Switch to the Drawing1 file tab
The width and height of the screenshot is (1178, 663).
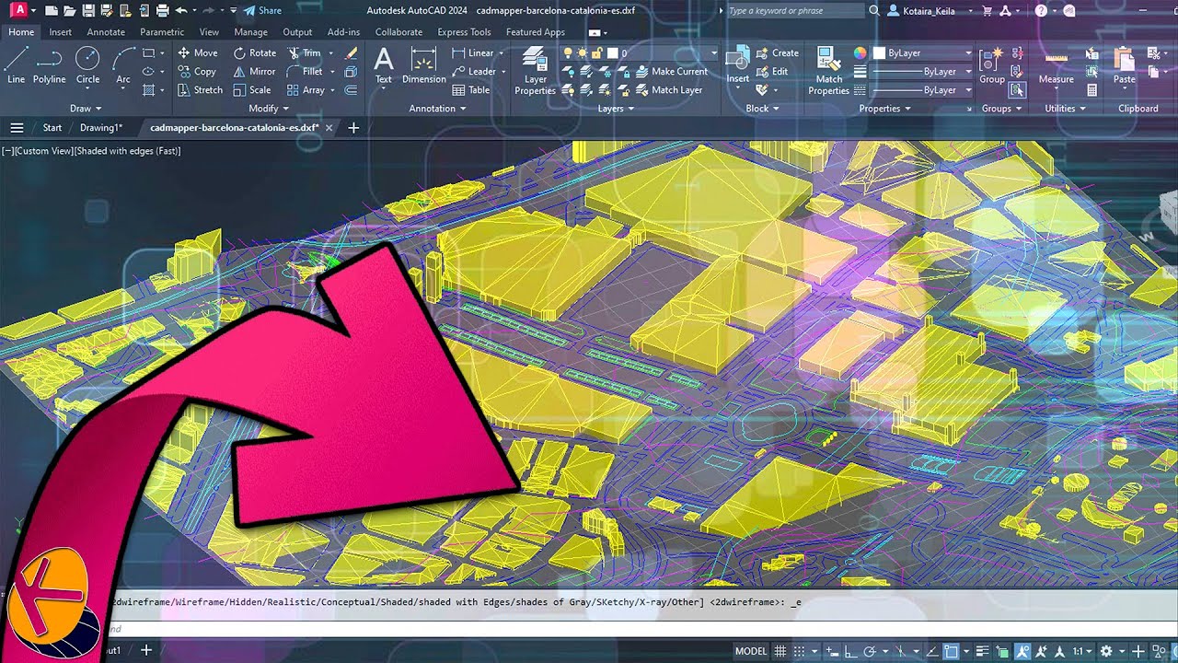point(100,128)
